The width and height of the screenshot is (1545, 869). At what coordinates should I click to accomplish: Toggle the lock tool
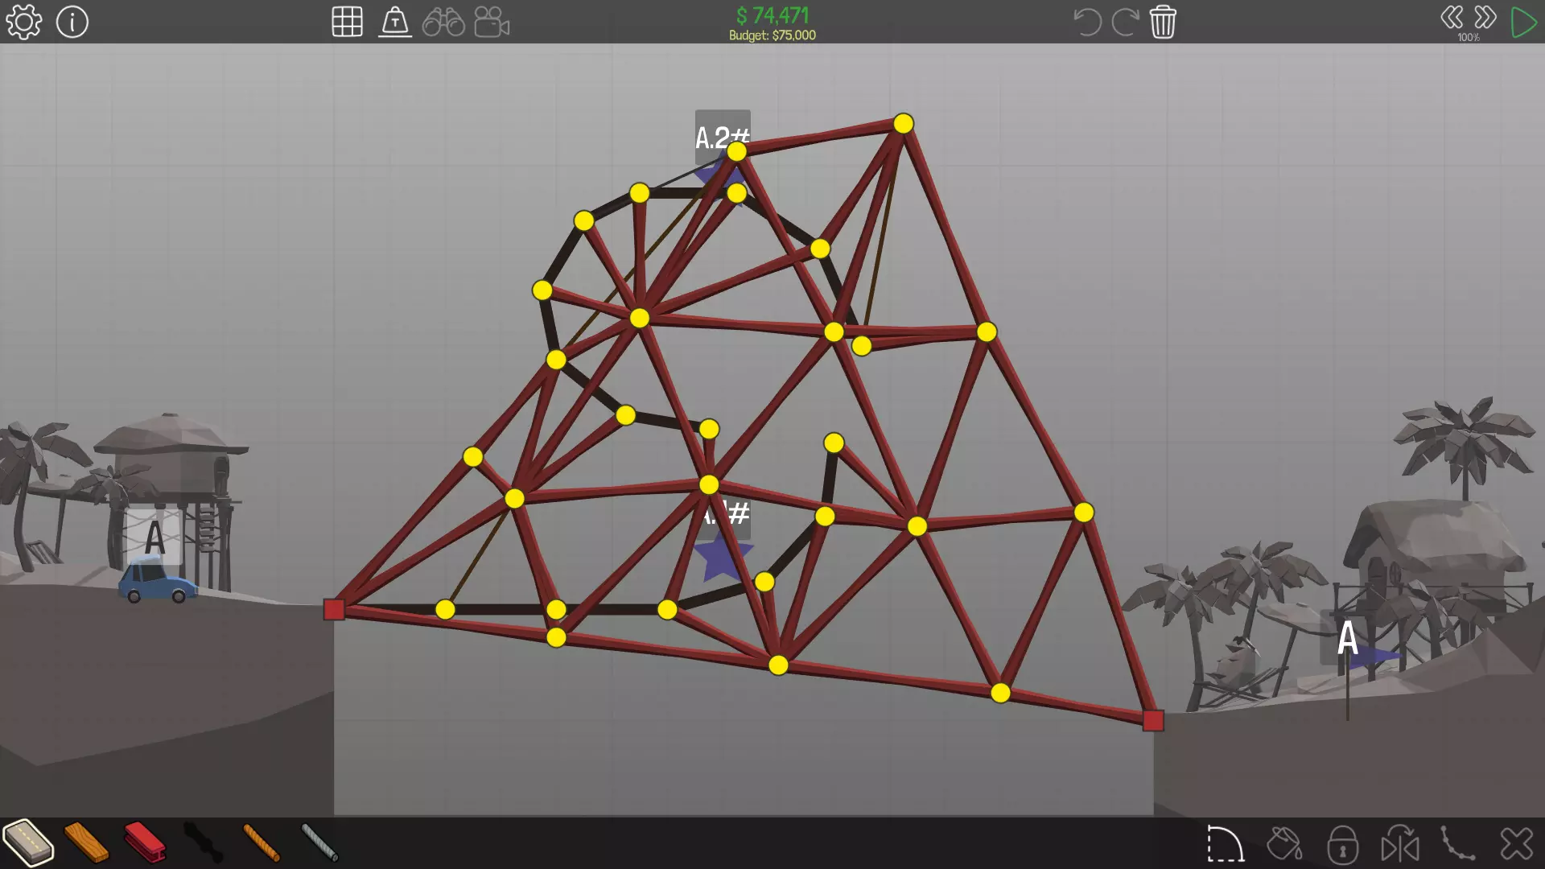1342,845
